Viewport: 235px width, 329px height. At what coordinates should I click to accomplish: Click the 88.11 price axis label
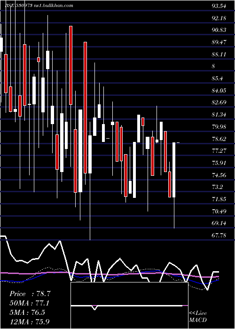point(219,55)
